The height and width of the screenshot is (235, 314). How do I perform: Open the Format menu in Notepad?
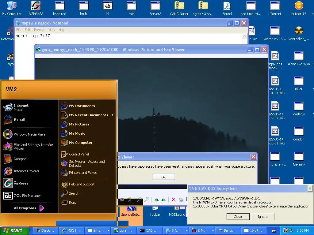pyautogui.click(x=39, y=30)
